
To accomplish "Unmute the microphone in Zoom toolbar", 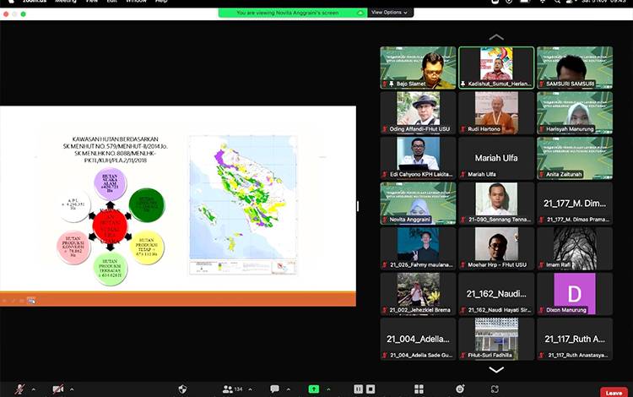I will coord(19,389).
